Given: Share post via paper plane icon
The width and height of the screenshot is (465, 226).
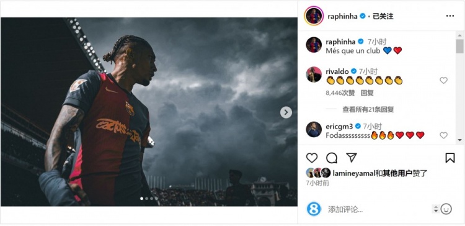Looking at the screenshot, I should 352,158.
